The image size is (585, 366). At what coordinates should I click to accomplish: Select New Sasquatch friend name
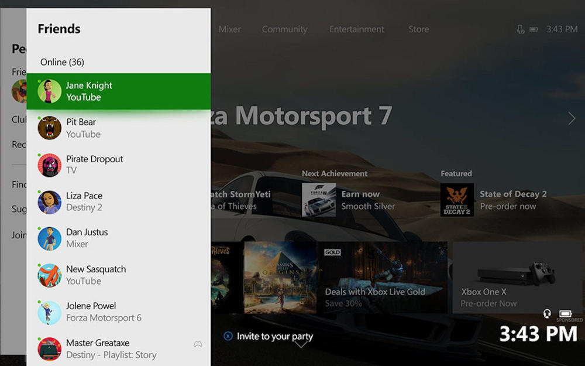pos(96,269)
